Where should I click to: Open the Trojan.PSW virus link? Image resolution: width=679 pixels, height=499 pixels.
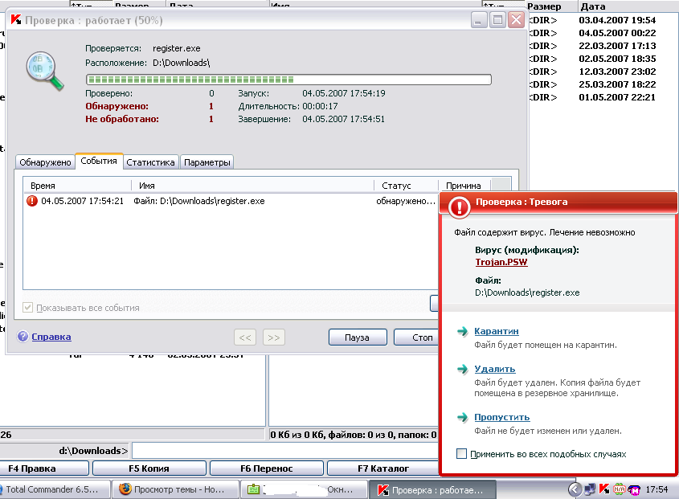click(x=501, y=262)
